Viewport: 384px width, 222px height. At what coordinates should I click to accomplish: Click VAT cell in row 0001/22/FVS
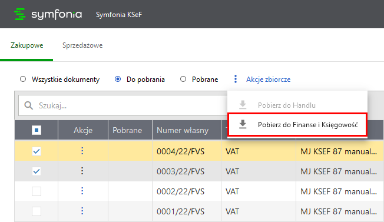click(x=259, y=211)
